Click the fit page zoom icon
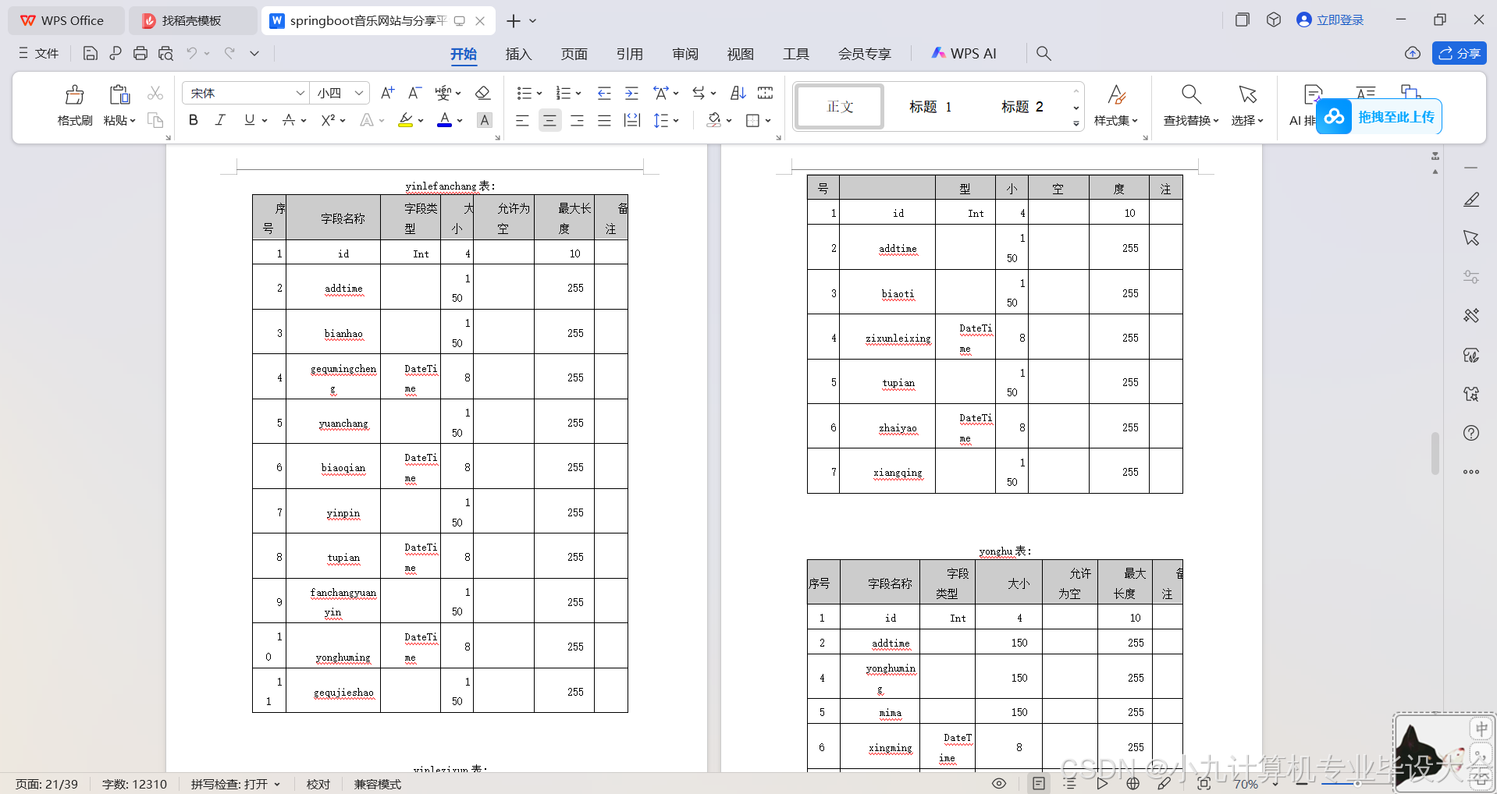This screenshot has height=794, width=1497. pos(1204,784)
